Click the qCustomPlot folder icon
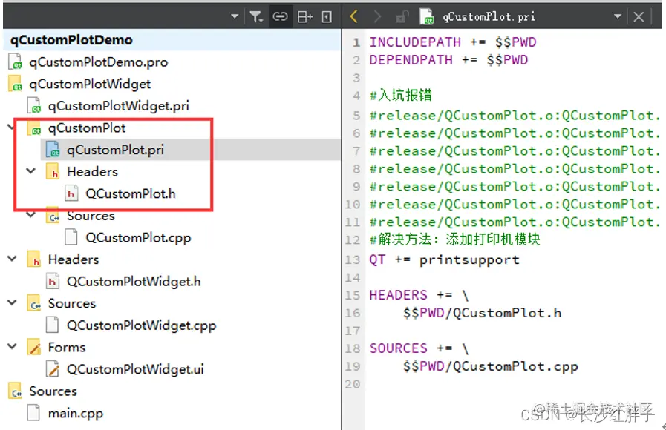Image resolution: width=666 pixels, height=430 pixels. point(33,128)
